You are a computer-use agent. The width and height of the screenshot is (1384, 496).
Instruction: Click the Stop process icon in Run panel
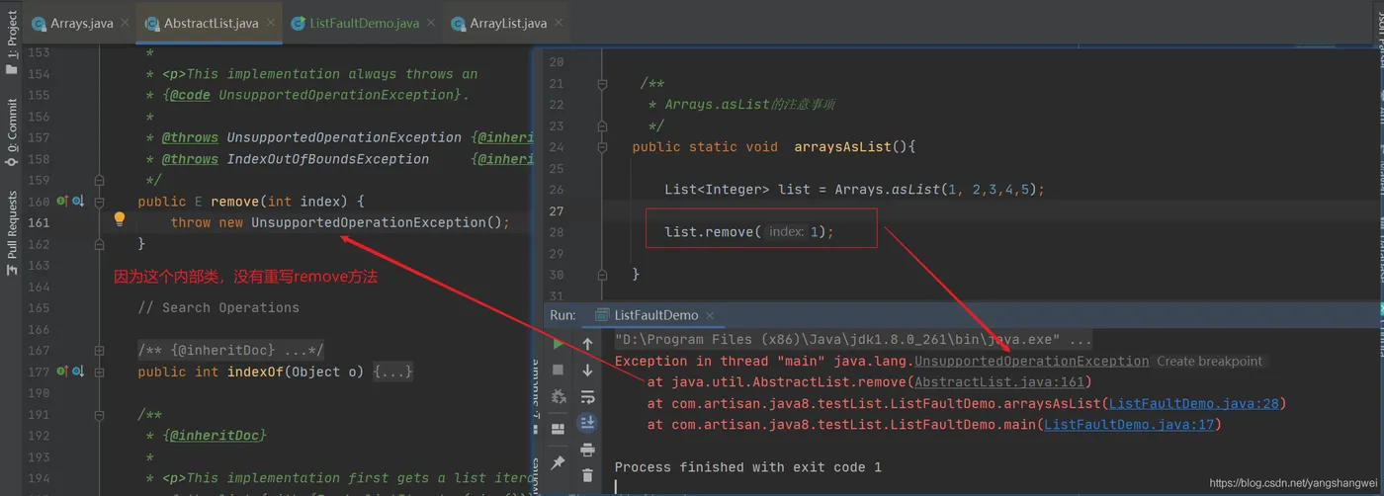coord(558,370)
